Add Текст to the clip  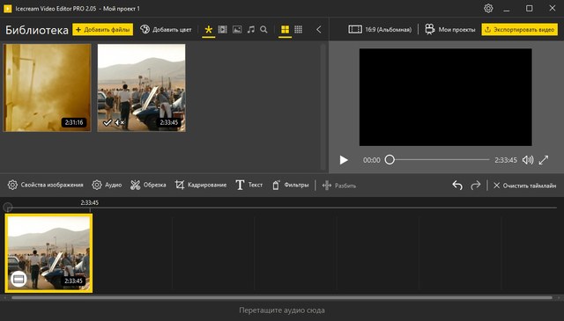point(249,185)
